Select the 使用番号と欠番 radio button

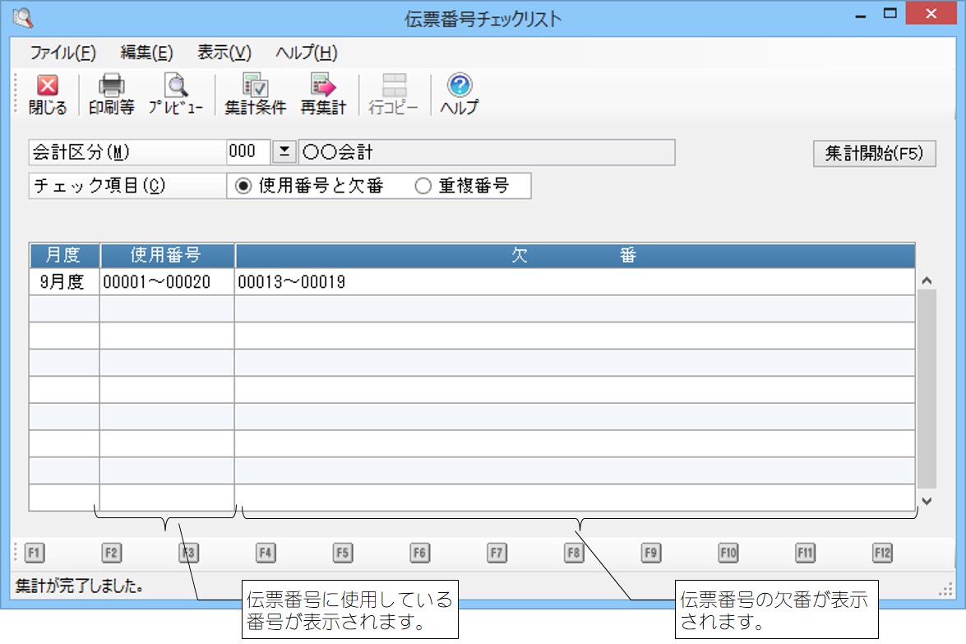pos(243,186)
